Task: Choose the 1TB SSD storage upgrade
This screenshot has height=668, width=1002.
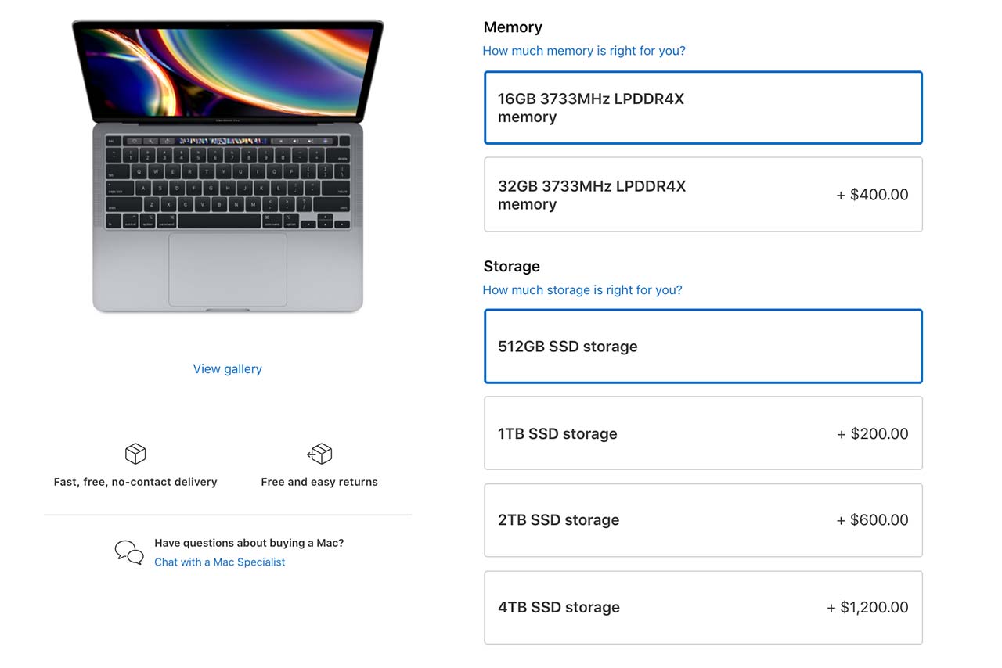Action: (x=702, y=433)
